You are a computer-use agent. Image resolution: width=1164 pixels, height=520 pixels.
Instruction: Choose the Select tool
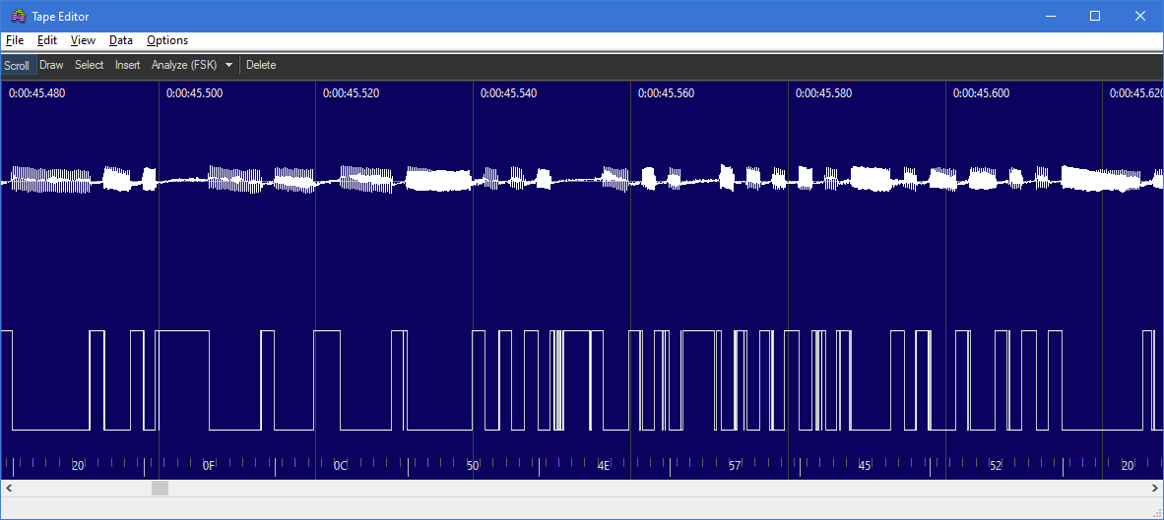(x=89, y=65)
